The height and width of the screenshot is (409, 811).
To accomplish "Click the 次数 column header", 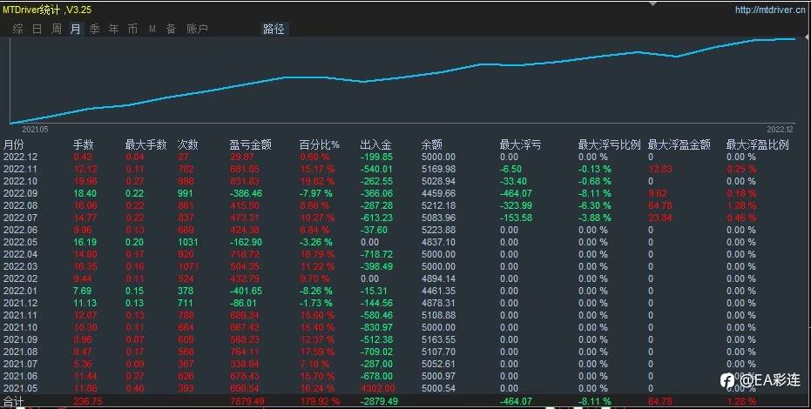I will click(188, 144).
